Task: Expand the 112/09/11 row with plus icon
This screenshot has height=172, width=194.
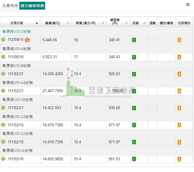Action: click(x=3, y=39)
